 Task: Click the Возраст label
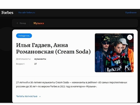20,64
